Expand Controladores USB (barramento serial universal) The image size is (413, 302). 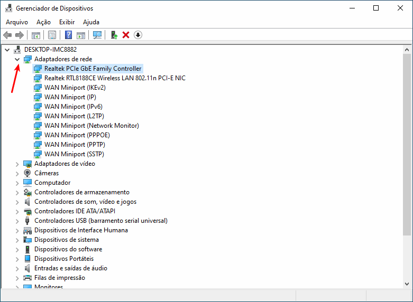point(17,221)
